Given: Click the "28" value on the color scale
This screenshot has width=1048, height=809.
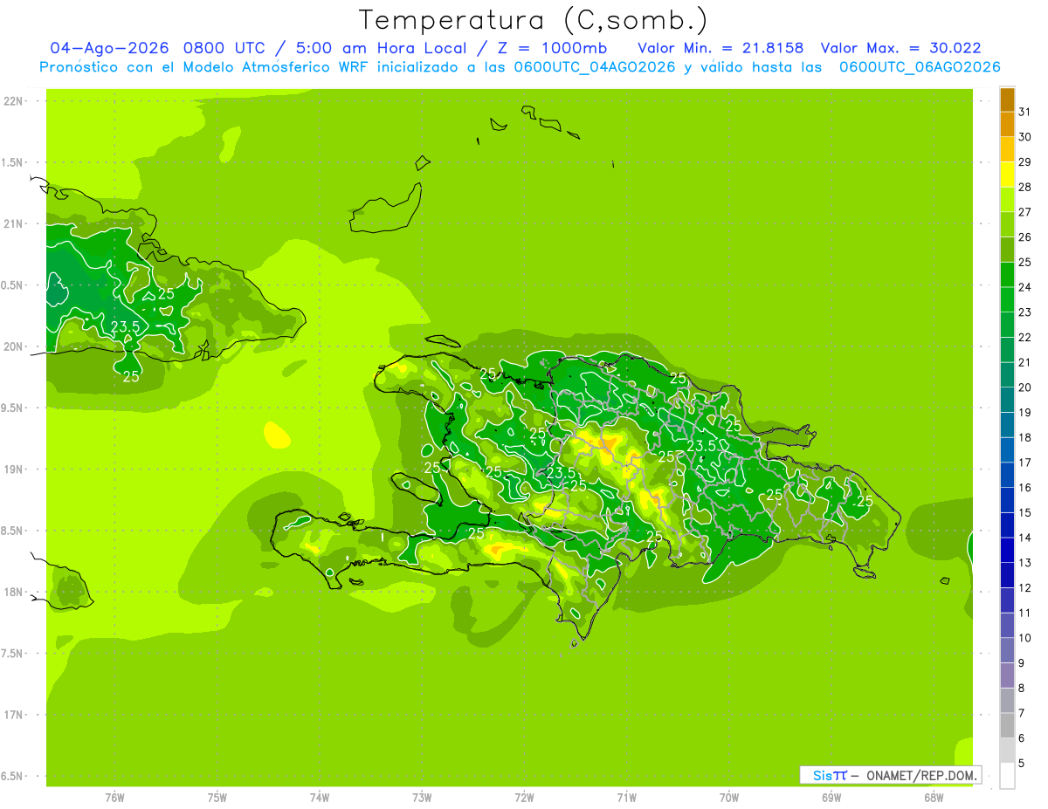Looking at the screenshot, I should (1025, 187).
